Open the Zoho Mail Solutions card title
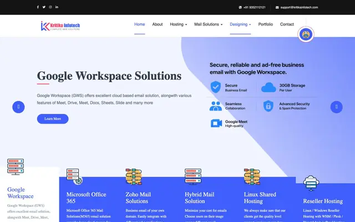Viewport: 355px width, 222px height. [x=138, y=198]
